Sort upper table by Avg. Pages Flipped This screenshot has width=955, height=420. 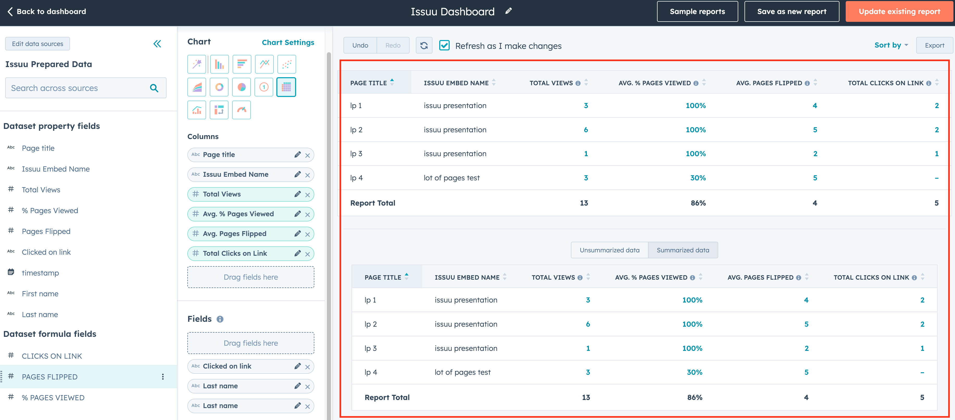pyautogui.click(x=815, y=83)
